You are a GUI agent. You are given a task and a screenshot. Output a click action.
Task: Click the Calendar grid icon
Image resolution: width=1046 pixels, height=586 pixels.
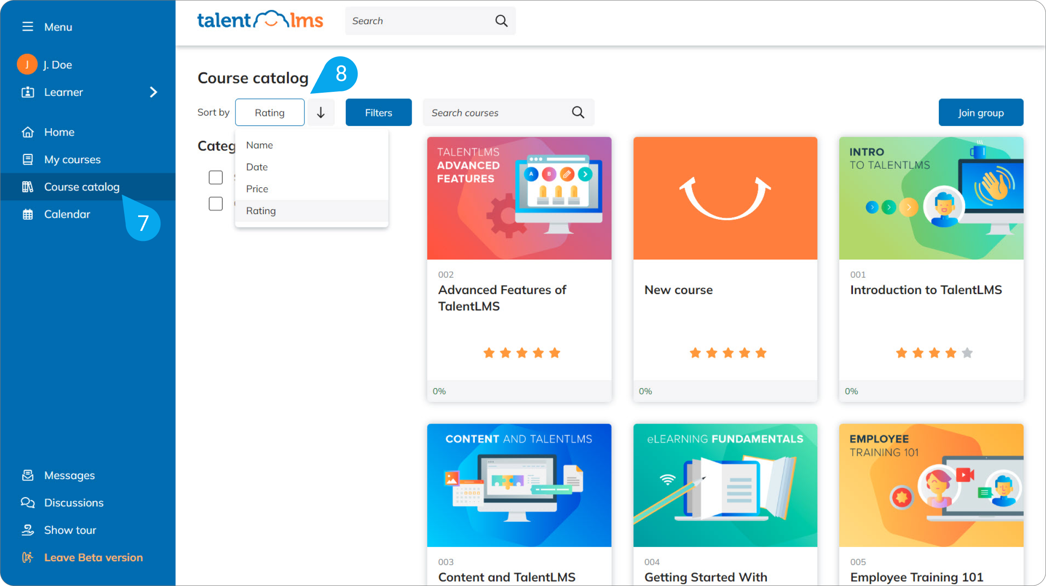(x=28, y=214)
